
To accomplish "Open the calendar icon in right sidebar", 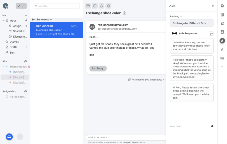I will [222, 15].
